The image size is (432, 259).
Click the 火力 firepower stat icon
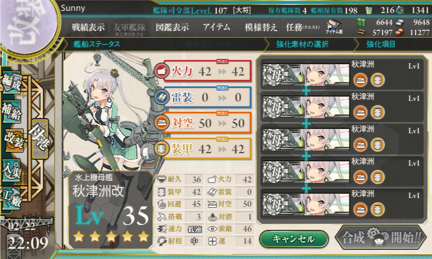pos(161,71)
